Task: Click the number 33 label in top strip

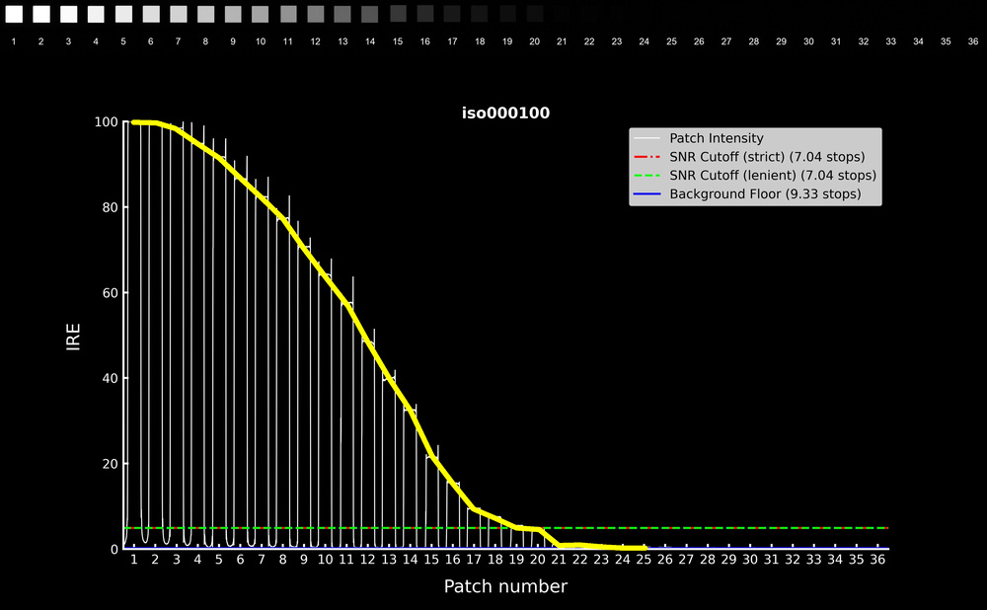Action: pos(890,42)
